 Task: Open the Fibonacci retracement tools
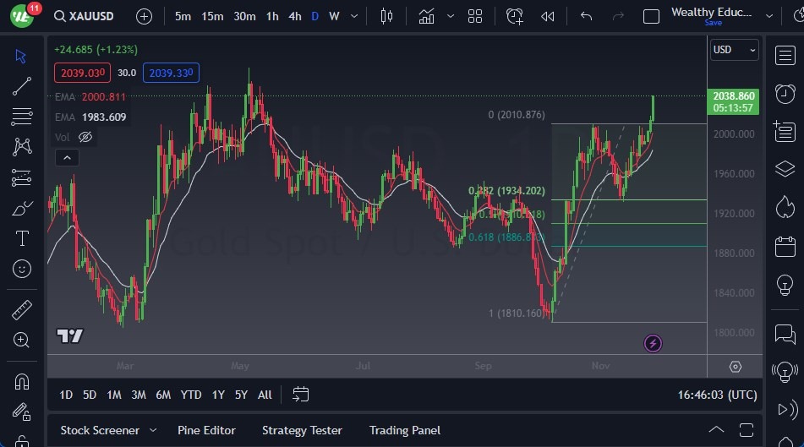pos(21,117)
